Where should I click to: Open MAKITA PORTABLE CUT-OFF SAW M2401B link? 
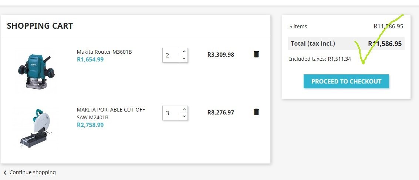pyautogui.click(x=111, y=113)
